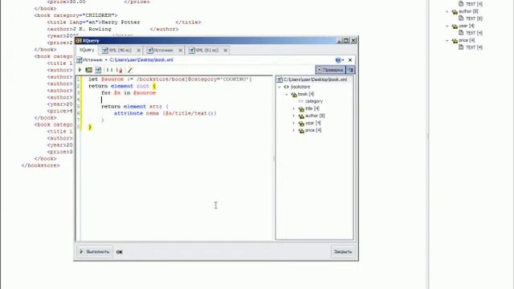
Task: Click the author node icon in the background tree
Action: click(x=455, y=12)
